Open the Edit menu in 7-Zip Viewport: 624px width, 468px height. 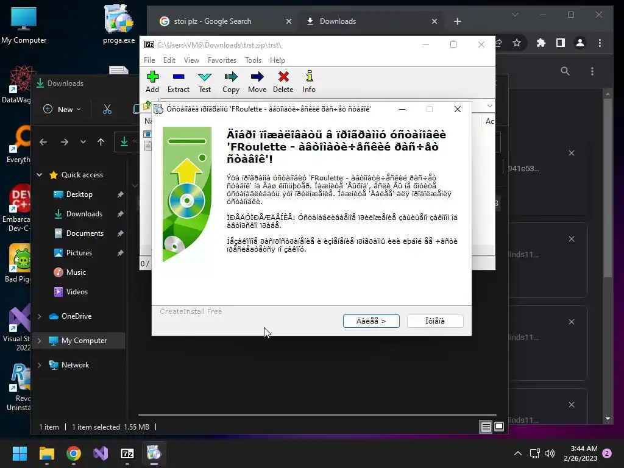(169, 60)
